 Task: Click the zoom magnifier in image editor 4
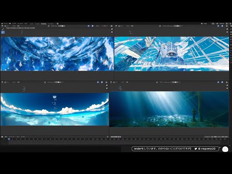click(227, 86)
